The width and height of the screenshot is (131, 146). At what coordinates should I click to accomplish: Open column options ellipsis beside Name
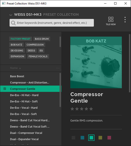click(58, 68)
